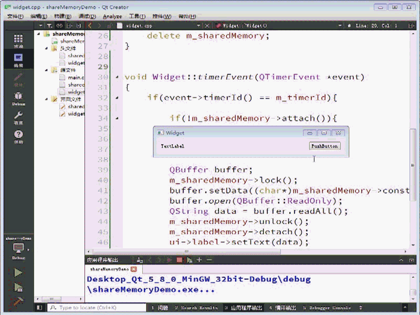Open the kit selector monitor icon
Viewport: 420px width, 315px height.
pos(18,248)
